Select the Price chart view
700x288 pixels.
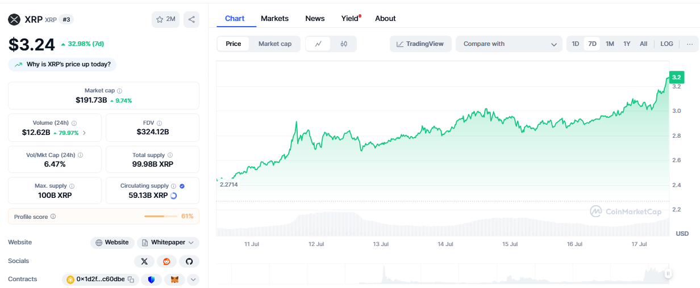(x=234, y=44)
